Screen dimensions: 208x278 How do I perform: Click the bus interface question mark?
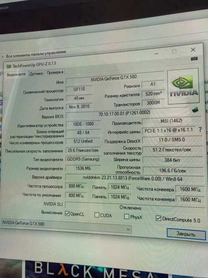click(x=200, y=129)
